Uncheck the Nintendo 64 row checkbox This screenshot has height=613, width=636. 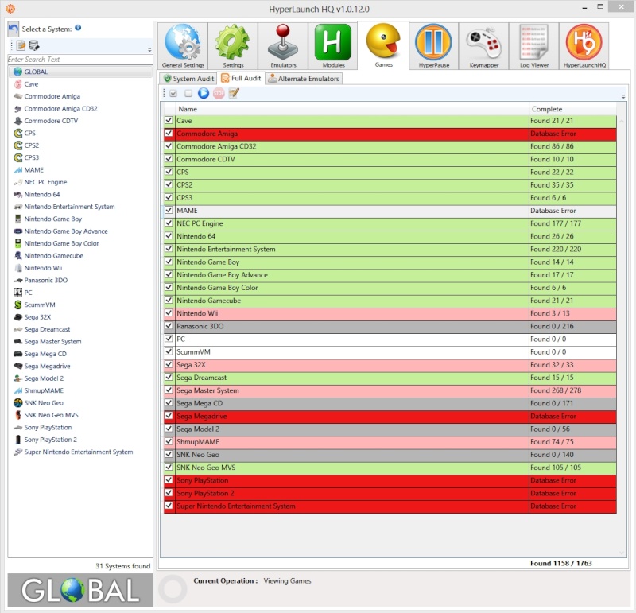point(169,235)
